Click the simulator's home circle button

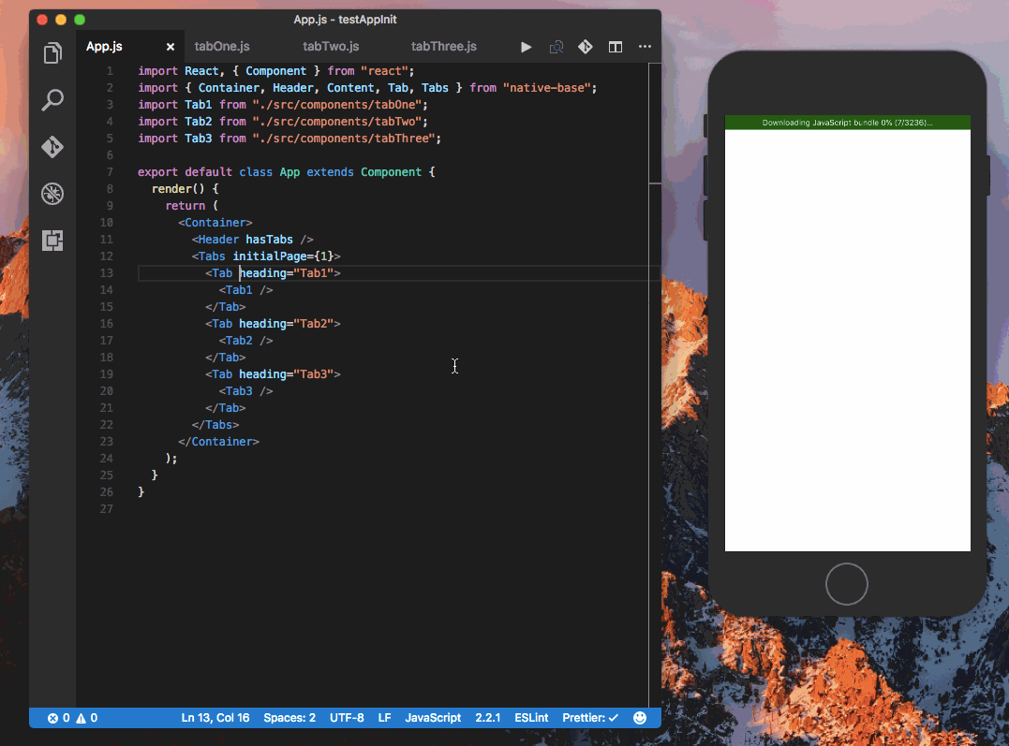(x=846, y=583)
